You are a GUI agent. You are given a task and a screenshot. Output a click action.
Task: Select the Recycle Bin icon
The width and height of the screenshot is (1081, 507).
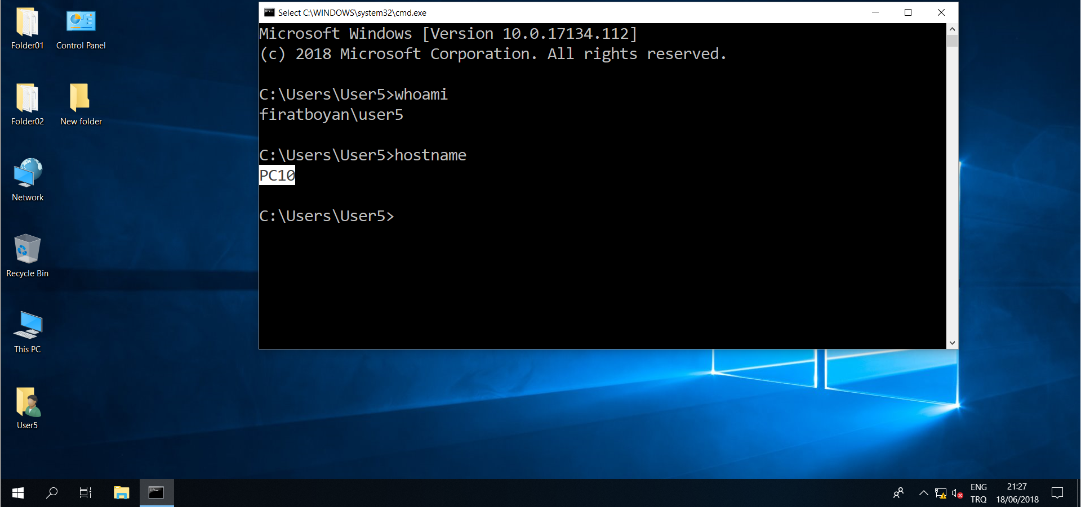pos(27,256)
